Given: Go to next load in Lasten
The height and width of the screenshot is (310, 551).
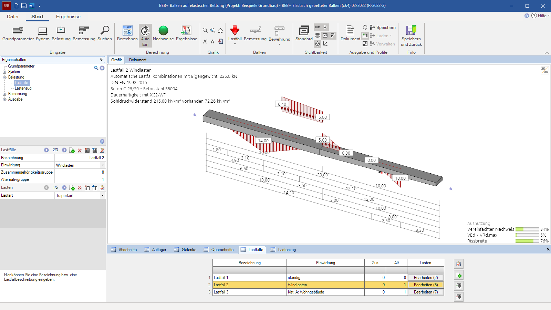Looking at the screenshot, I should tap(64, 188).
